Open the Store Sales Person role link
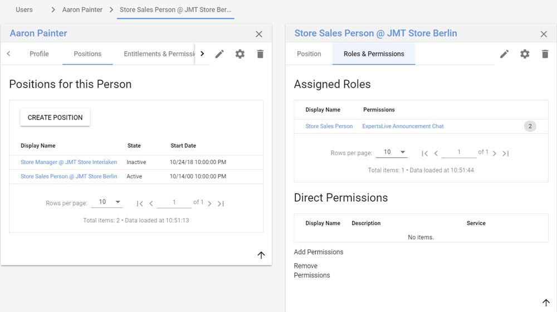Image resolution: width=557 pixels, height=312 pixels. click(x=329, y=126)
